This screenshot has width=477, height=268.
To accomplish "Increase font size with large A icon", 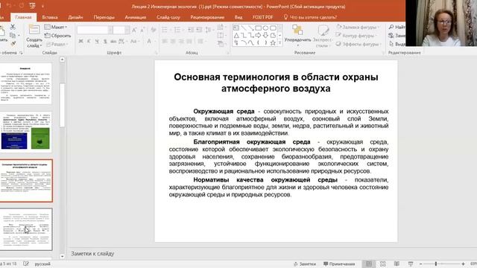I will tap(134, 30).
